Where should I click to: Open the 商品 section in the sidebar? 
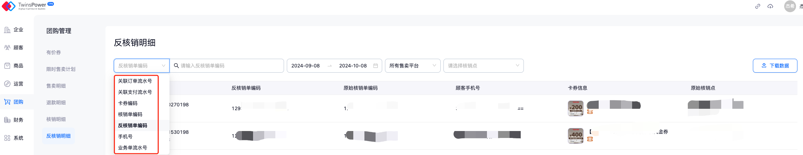14,66
